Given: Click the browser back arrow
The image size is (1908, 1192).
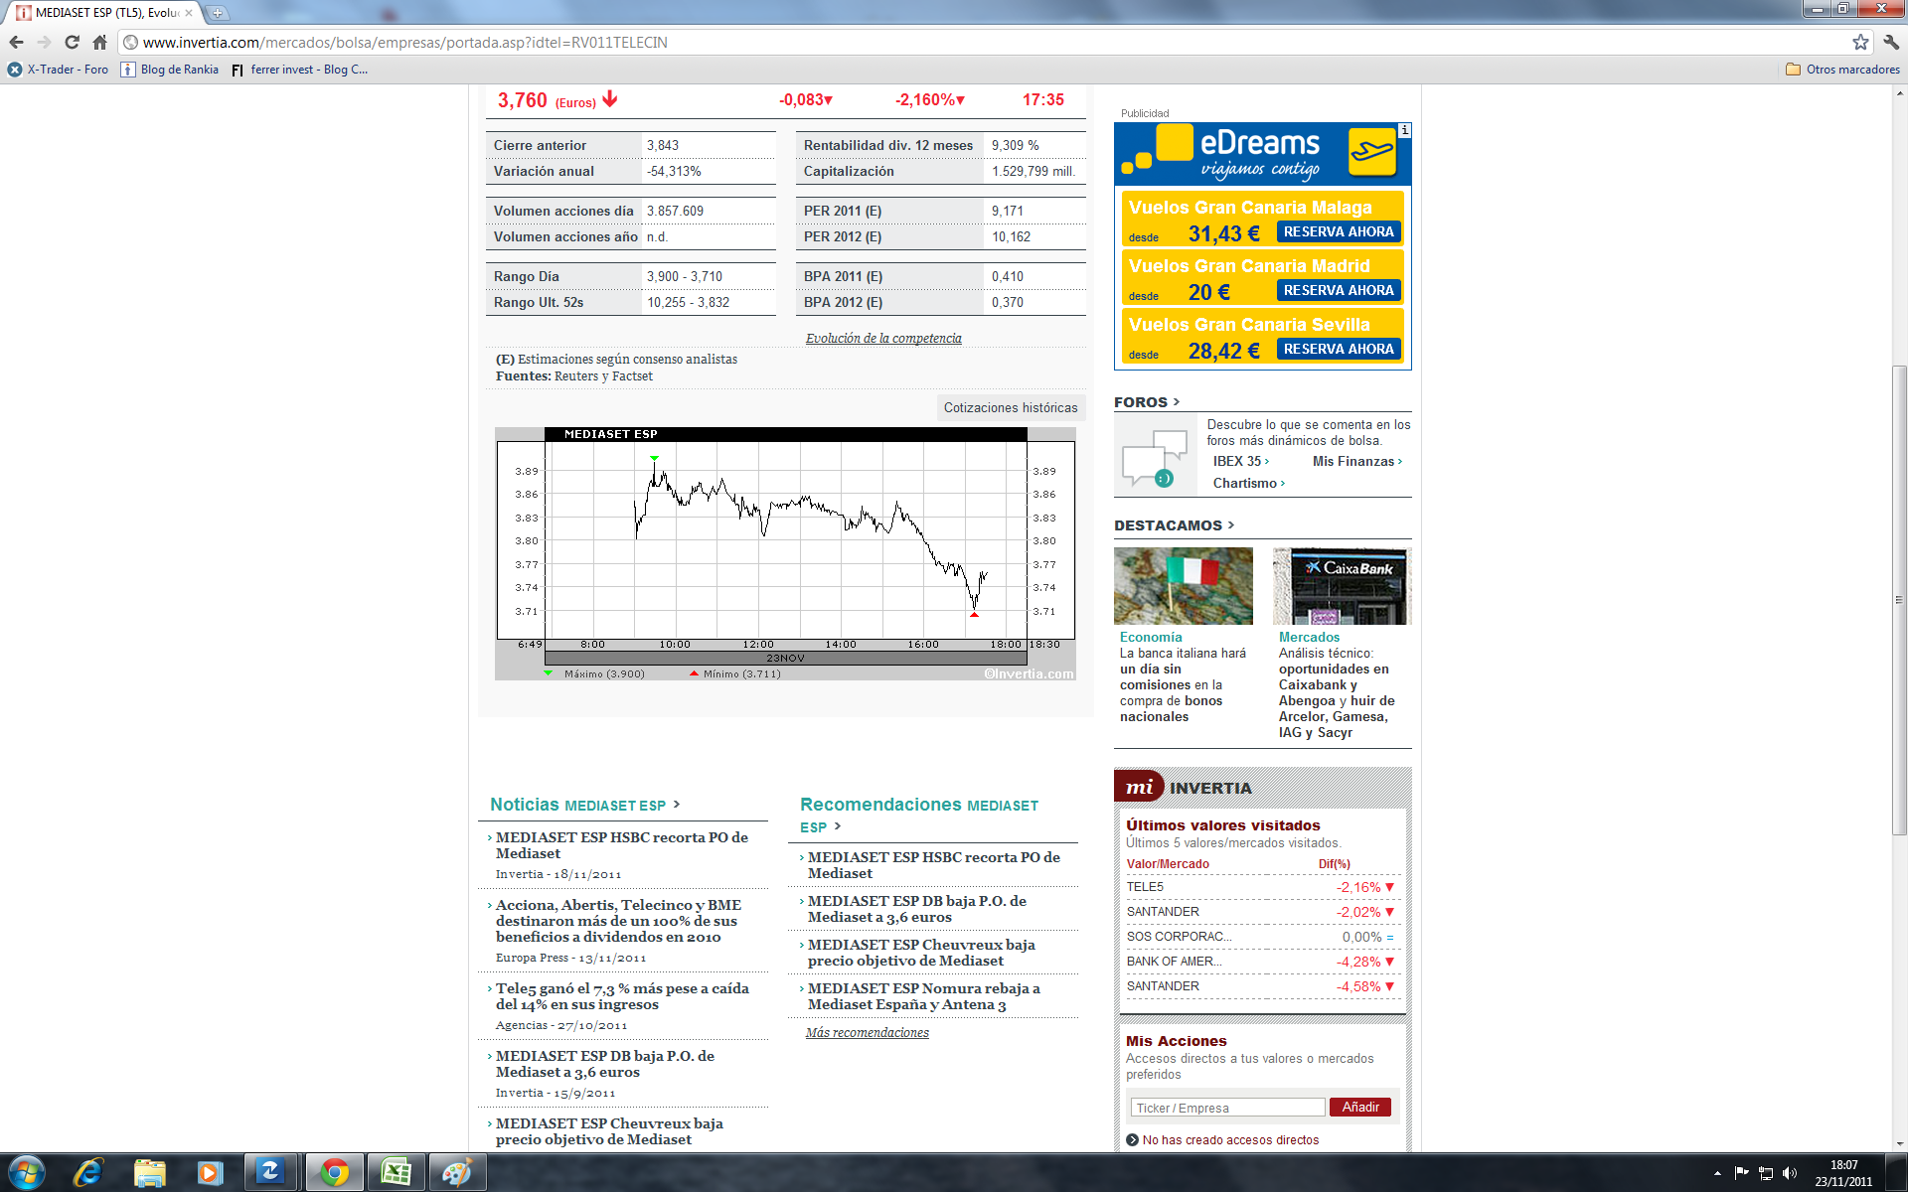Looking at the screenshot, I should click(x=16, y=42).
